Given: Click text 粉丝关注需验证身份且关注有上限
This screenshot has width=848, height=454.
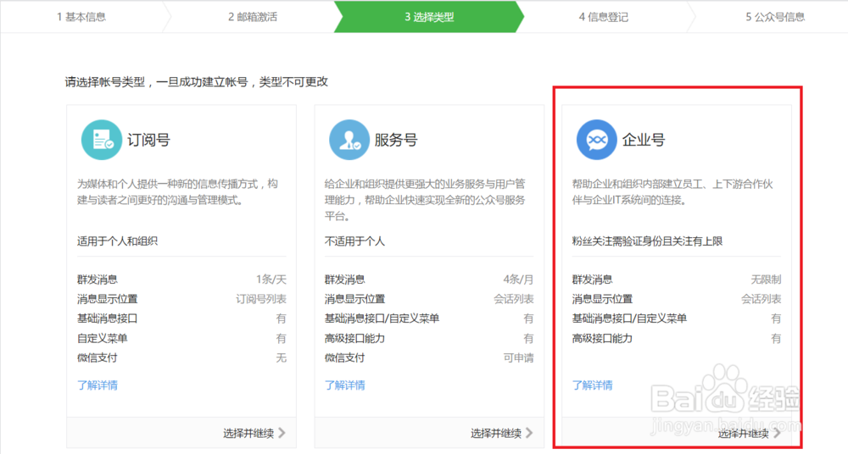Looking at the screenshot, I should (647, 241).
